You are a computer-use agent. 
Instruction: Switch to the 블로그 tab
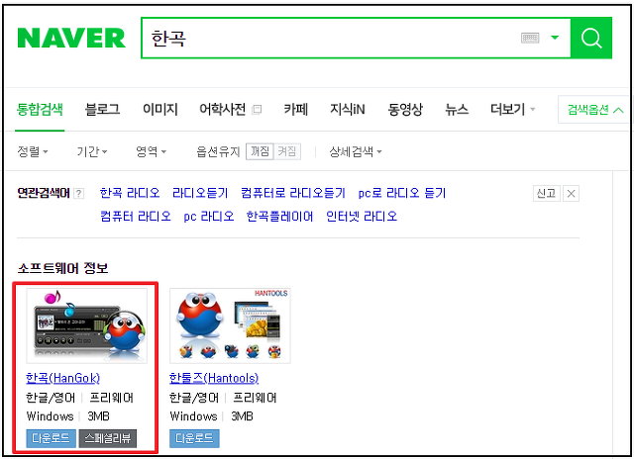pos(102,110)
